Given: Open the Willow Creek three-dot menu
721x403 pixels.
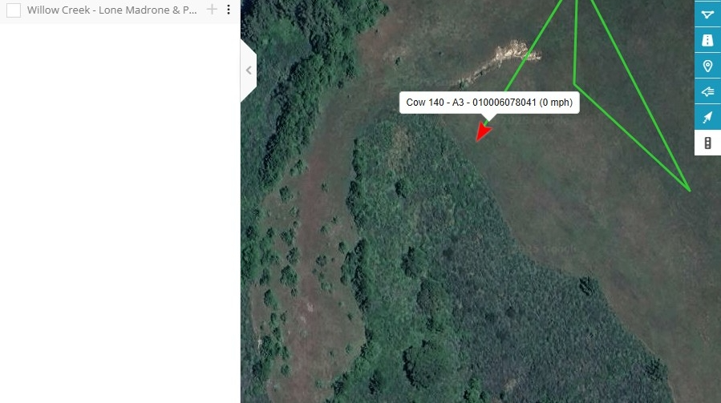Looking at the screenshot, I should (229, 10).
